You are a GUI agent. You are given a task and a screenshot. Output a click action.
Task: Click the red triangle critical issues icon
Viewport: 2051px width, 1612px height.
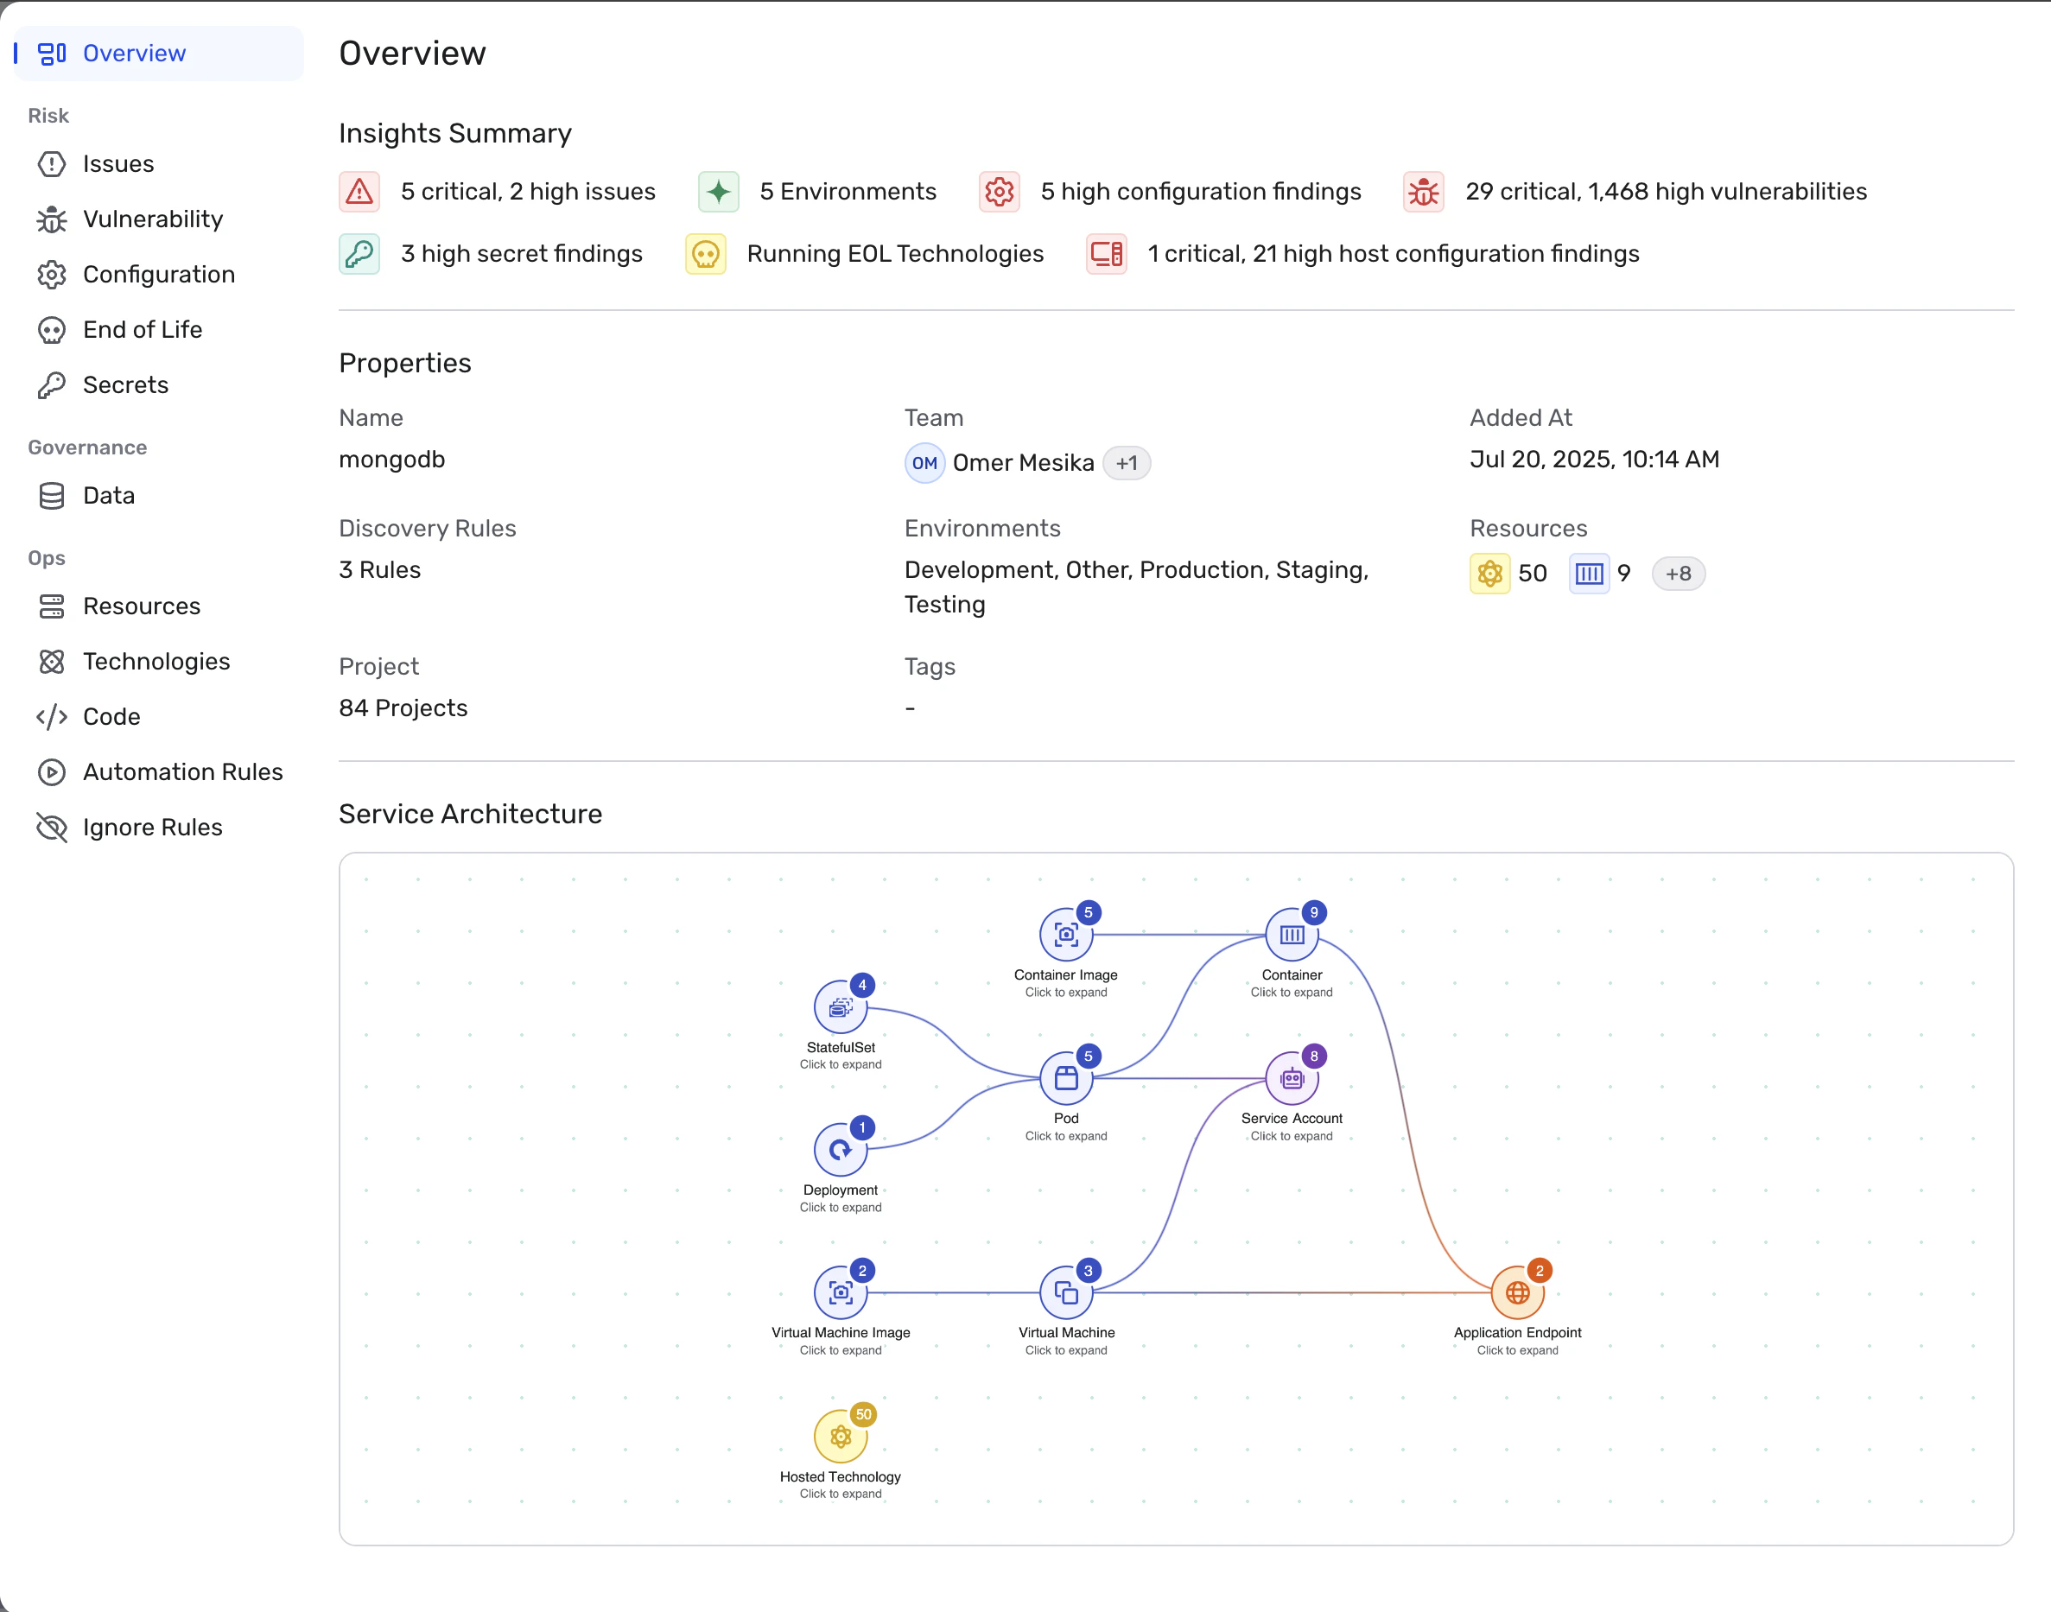coord(359,192)
